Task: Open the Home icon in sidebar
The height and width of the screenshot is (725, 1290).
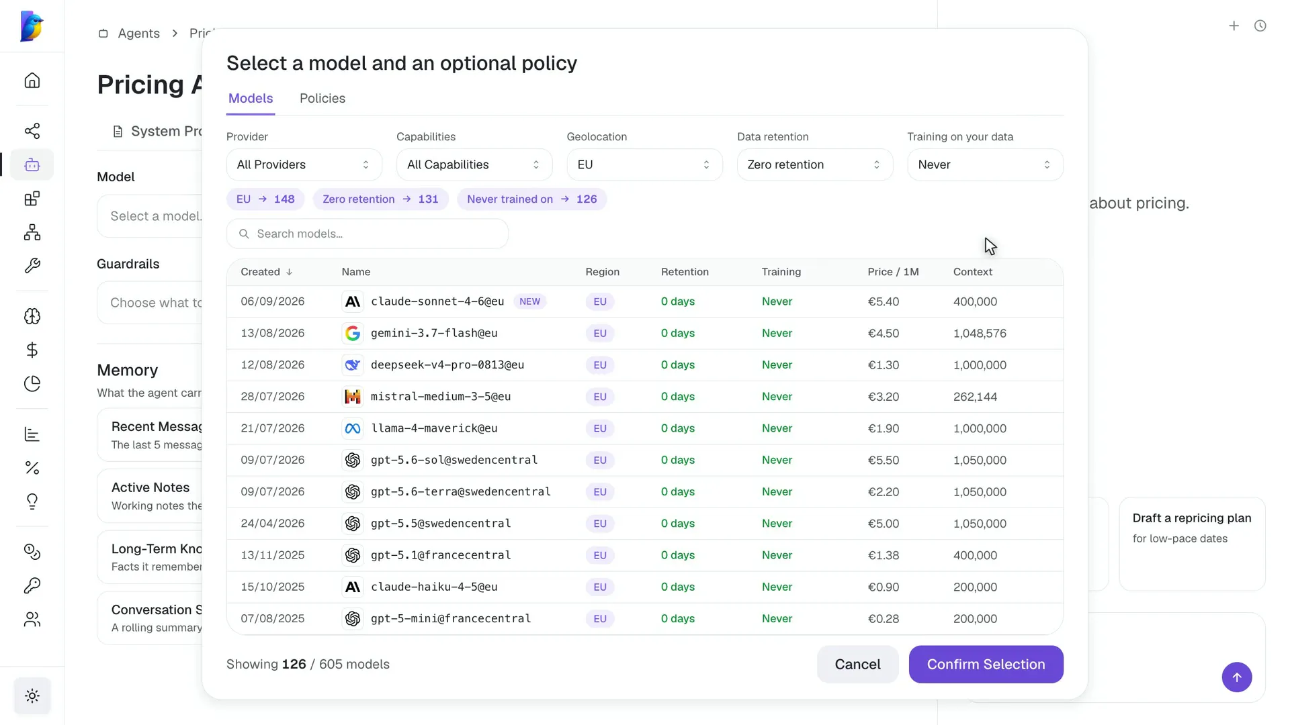Action: coord(32,81)
